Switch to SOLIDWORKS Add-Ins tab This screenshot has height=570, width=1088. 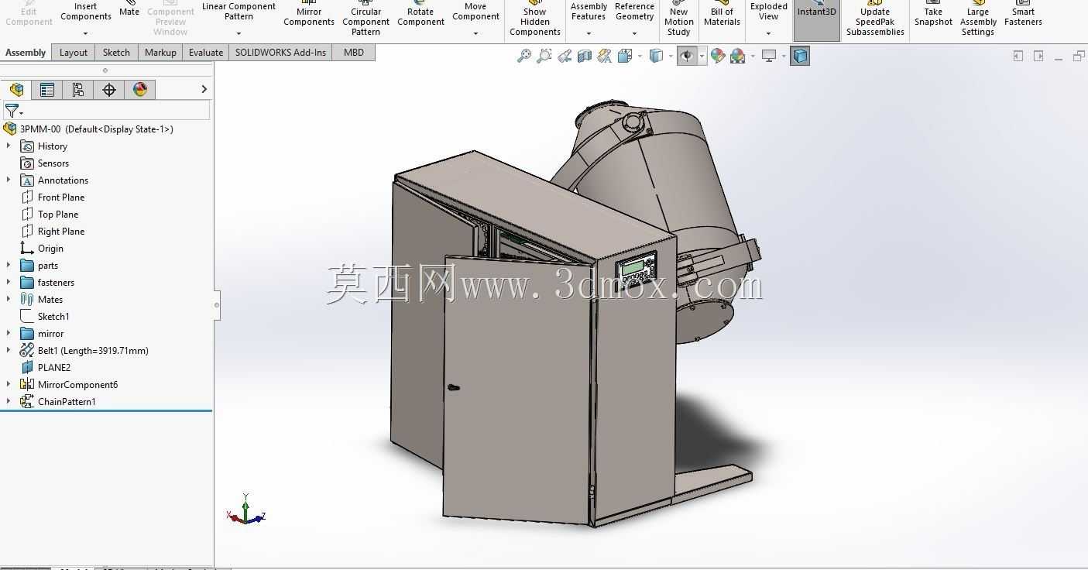[x=280, y=53]
